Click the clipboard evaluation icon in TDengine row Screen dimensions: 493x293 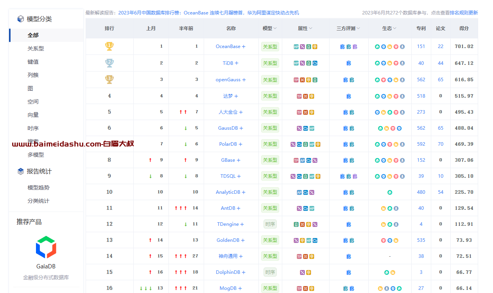(x=349, y=224)
